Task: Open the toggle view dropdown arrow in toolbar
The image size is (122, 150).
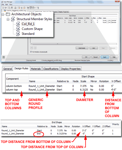Action: [x=35, y=8]
